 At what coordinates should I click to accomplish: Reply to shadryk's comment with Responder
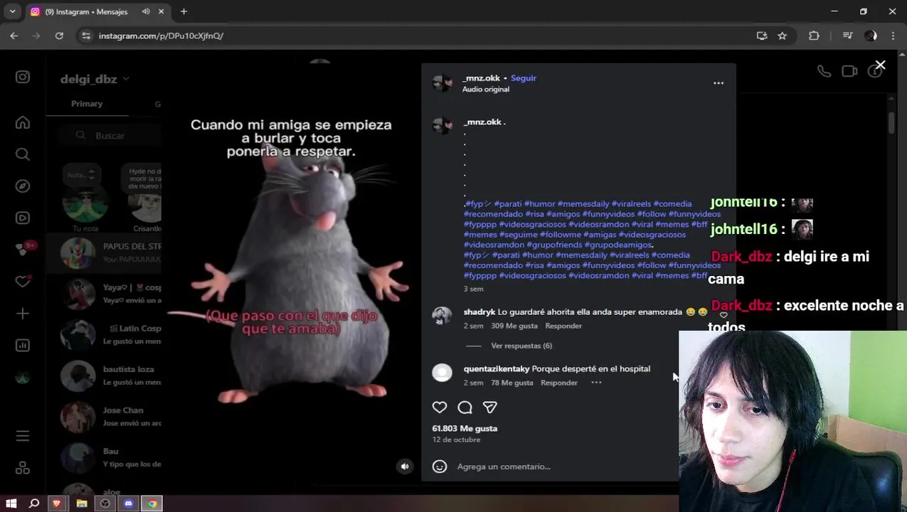563,326
